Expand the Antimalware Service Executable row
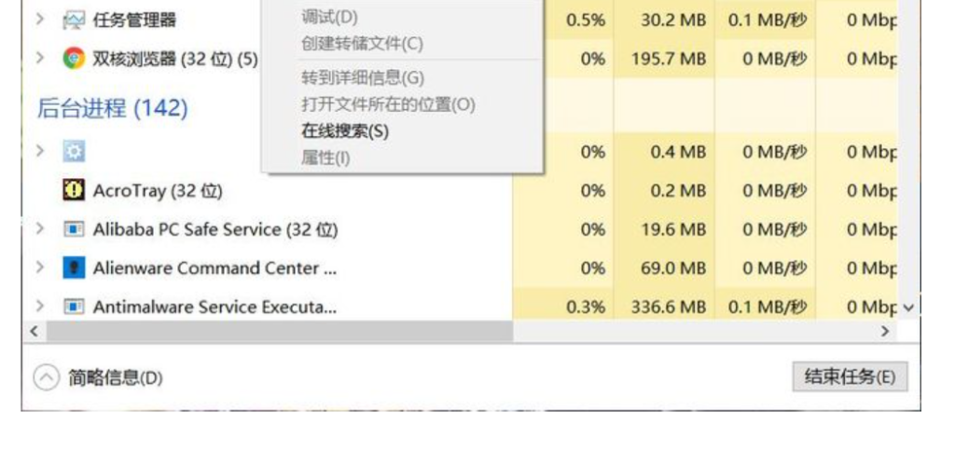The image size is (955, 466). click(x=39, y=306)
